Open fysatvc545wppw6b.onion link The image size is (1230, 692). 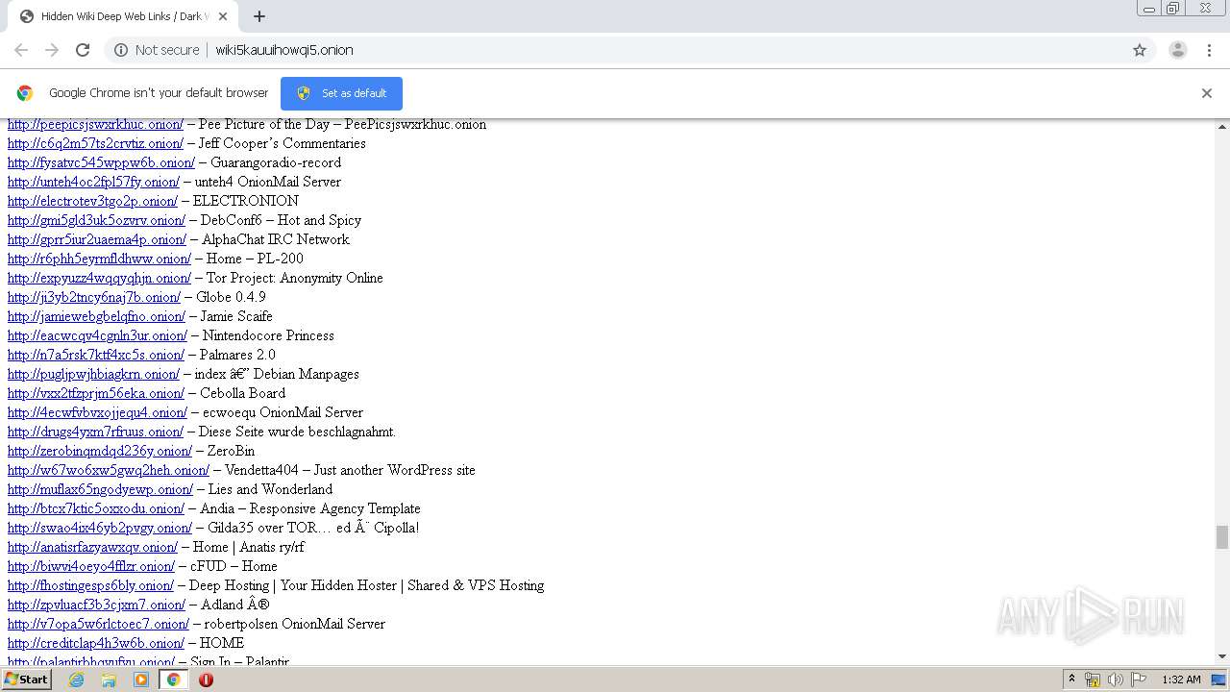101,162
